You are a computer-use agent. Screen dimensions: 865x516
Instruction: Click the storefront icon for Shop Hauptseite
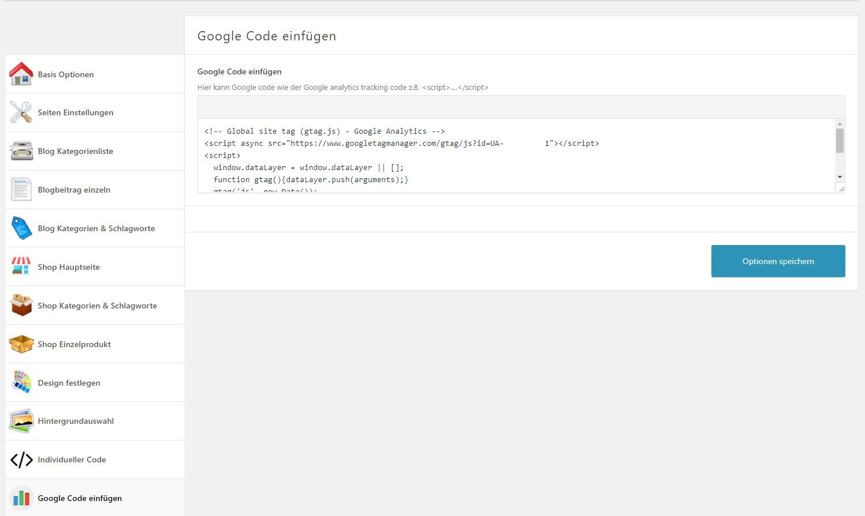pyautogui.click(x=21, y=266)
